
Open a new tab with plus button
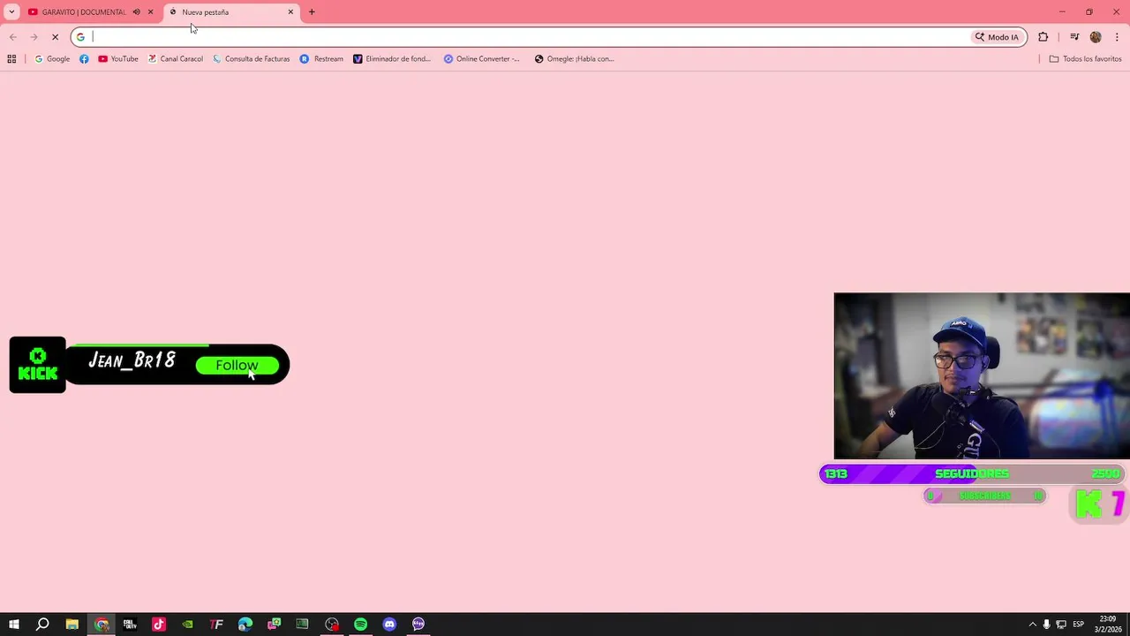pos(312,12)
